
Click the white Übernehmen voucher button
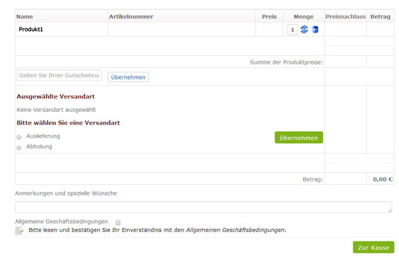tap(128, 77)
